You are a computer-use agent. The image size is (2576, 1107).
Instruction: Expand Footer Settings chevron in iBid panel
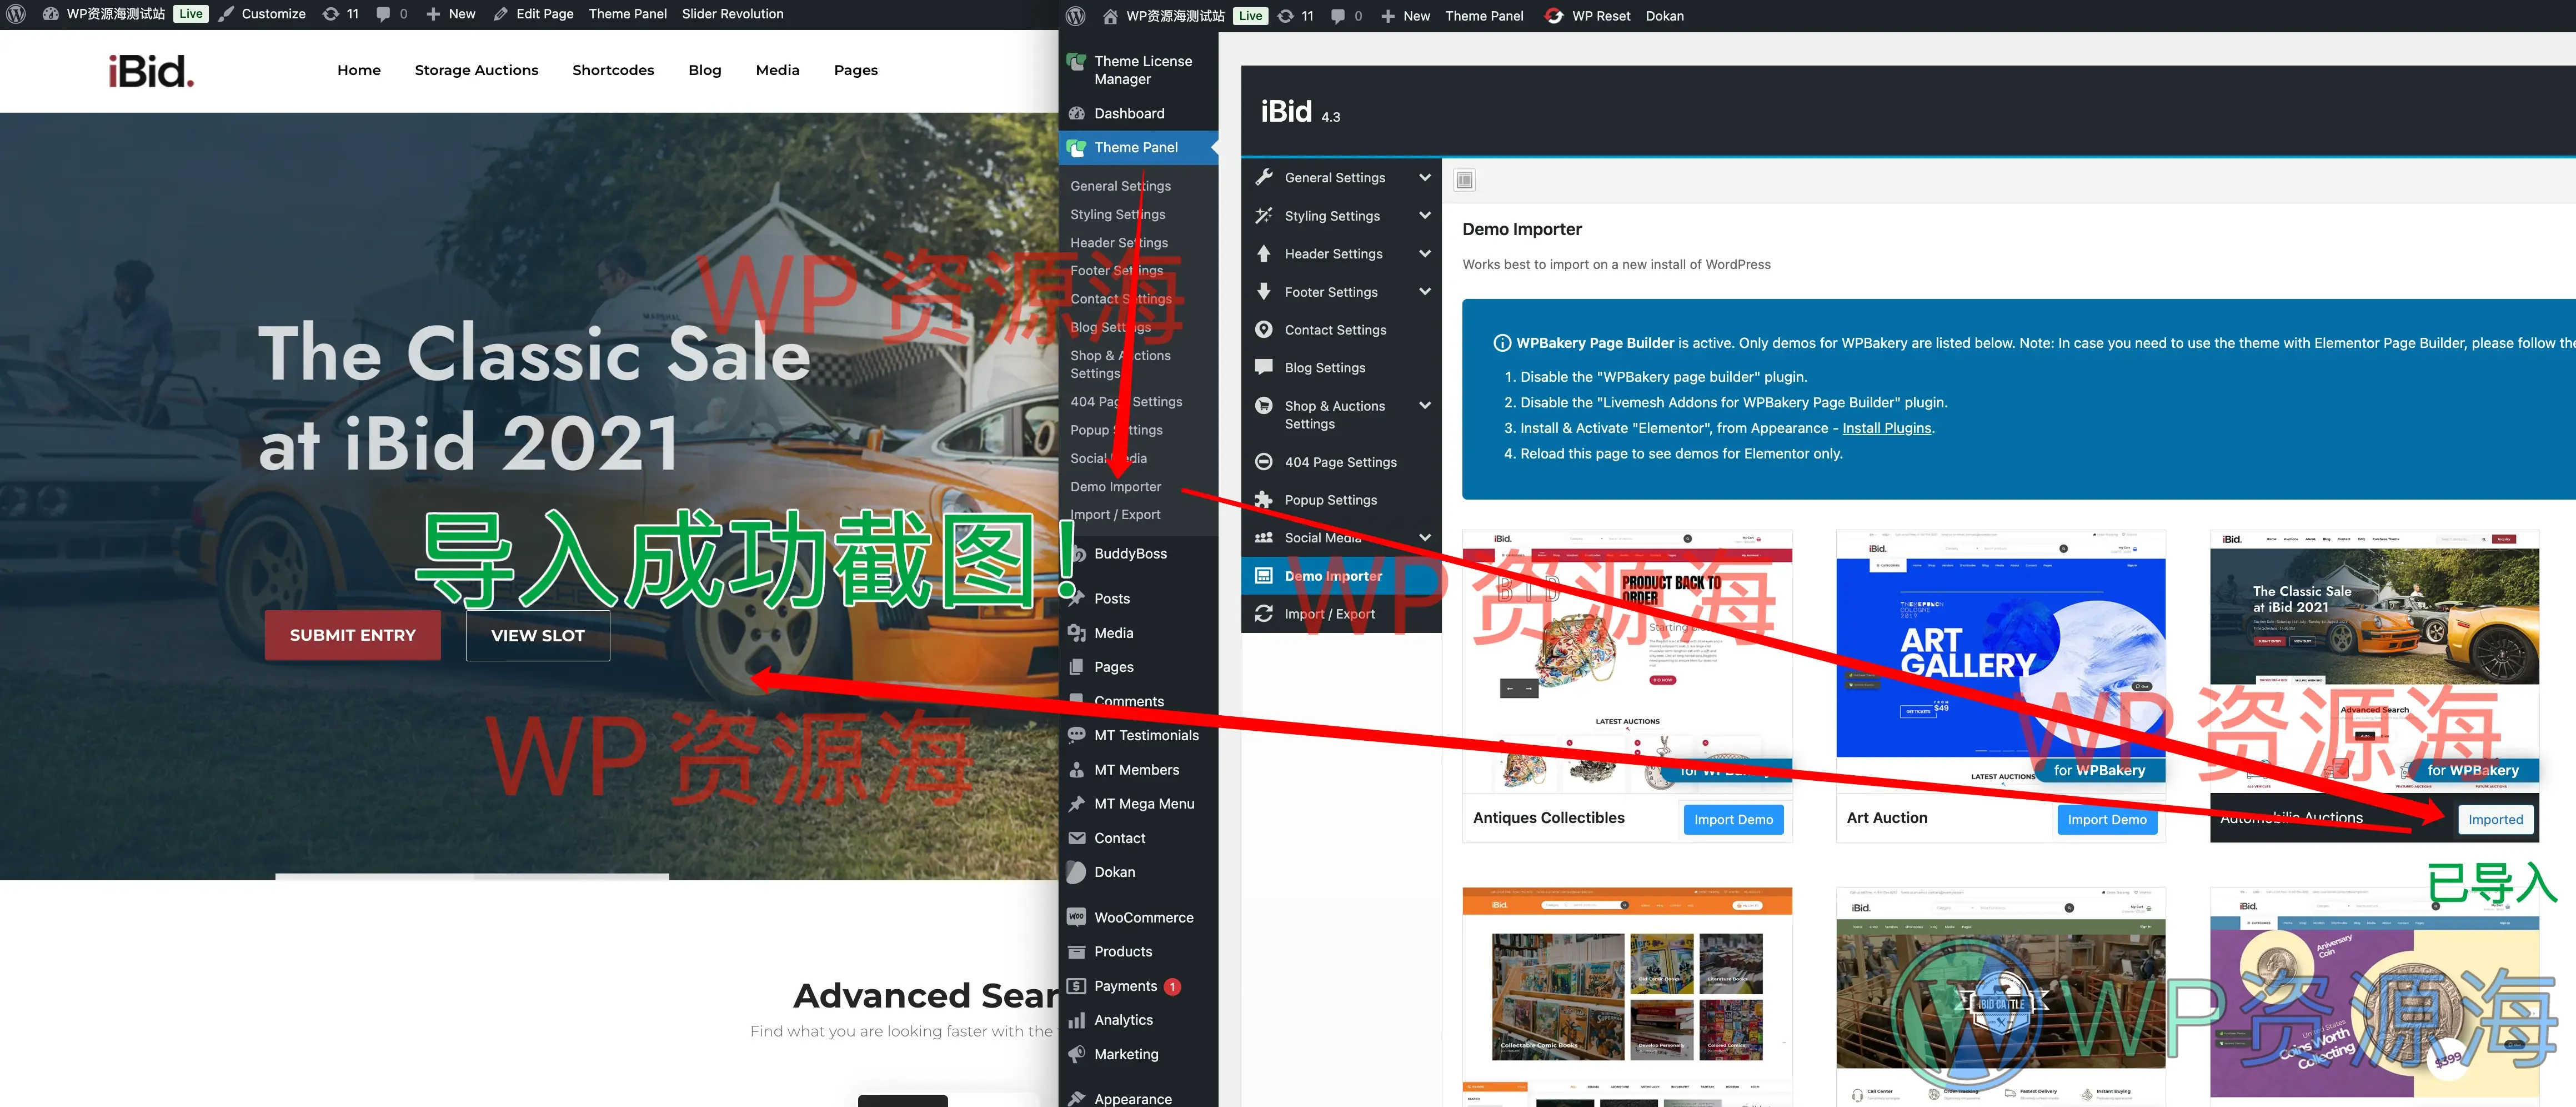click(x=1425, y=291)
